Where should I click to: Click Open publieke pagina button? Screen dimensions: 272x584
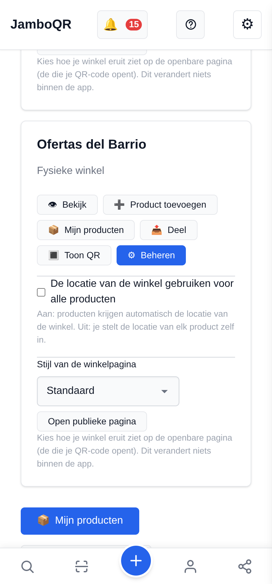coord(92,421)
